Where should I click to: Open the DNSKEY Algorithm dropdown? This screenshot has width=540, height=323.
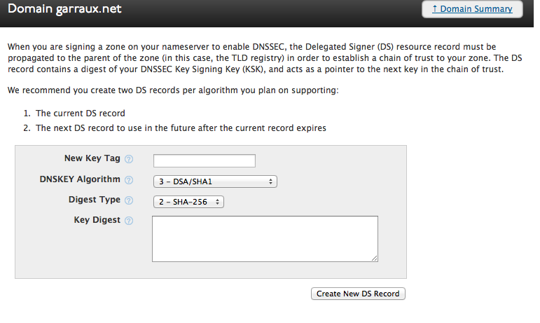coord(215,181)
